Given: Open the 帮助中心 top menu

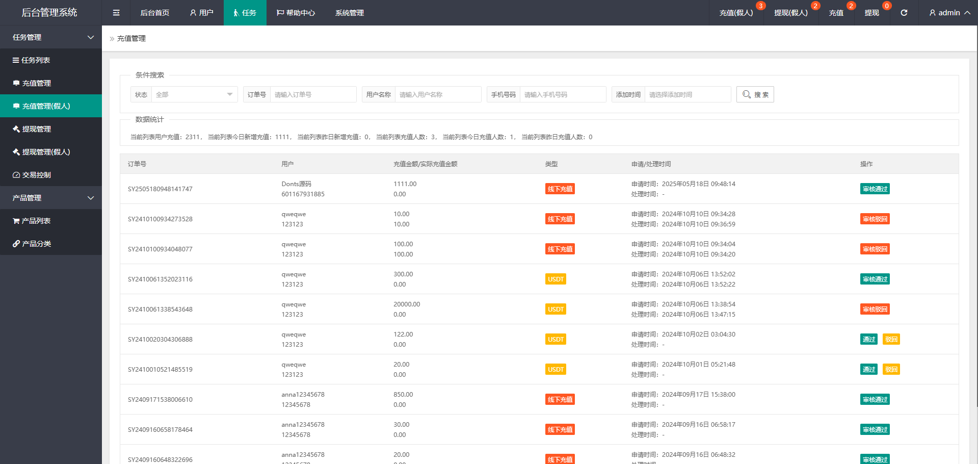Looking at the screenshot, I should [x=296, y=13].
